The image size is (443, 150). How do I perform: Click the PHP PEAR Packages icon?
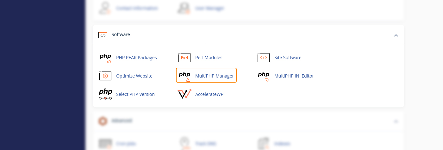coord(105,58)
